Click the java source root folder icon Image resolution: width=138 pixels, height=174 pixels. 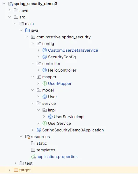point(27,30)
